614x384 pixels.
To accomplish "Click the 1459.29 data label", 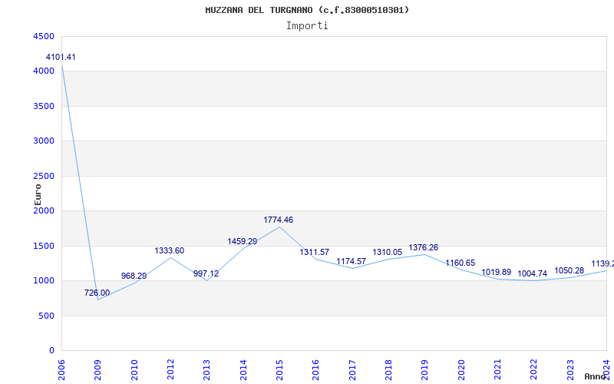I will click(x=243, y=242).
